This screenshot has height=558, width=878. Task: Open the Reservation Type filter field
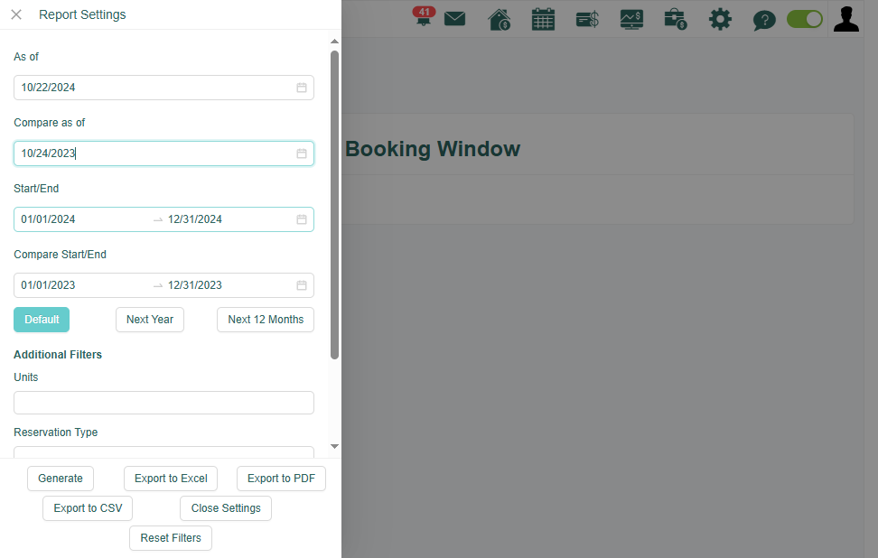163,452
